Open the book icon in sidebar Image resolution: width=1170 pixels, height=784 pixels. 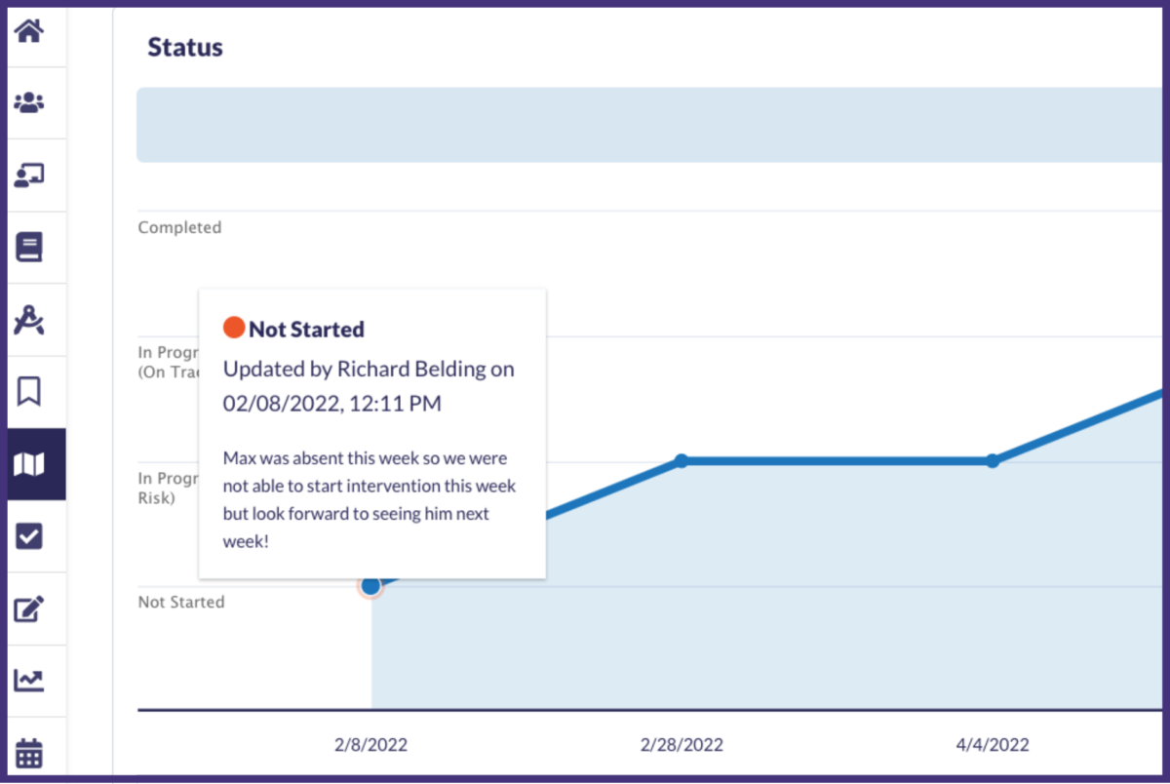tap(29, 247)
